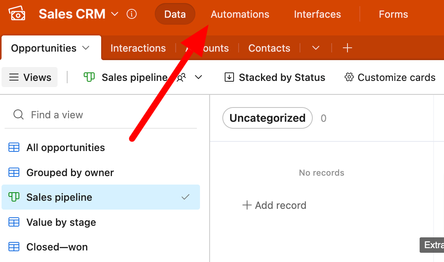Click the grid icon for All opportunities

coord(14,147)
